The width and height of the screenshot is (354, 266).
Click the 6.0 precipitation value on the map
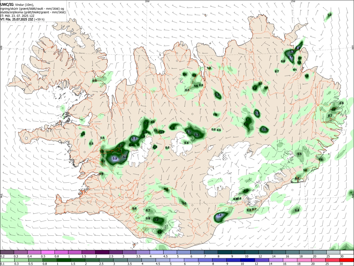[x=134, y=139]
